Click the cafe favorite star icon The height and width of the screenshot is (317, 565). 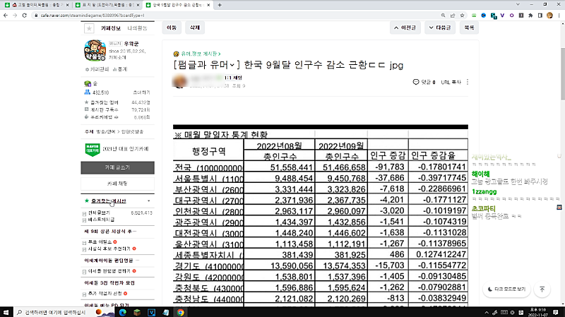pos(88,29)
